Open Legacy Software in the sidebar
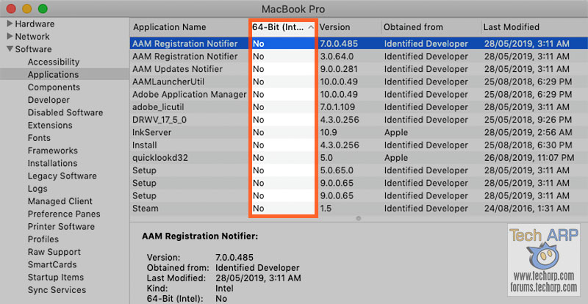The height and width of the screenshot is (304, 588). pyautogui.click(x=62, y=176)
